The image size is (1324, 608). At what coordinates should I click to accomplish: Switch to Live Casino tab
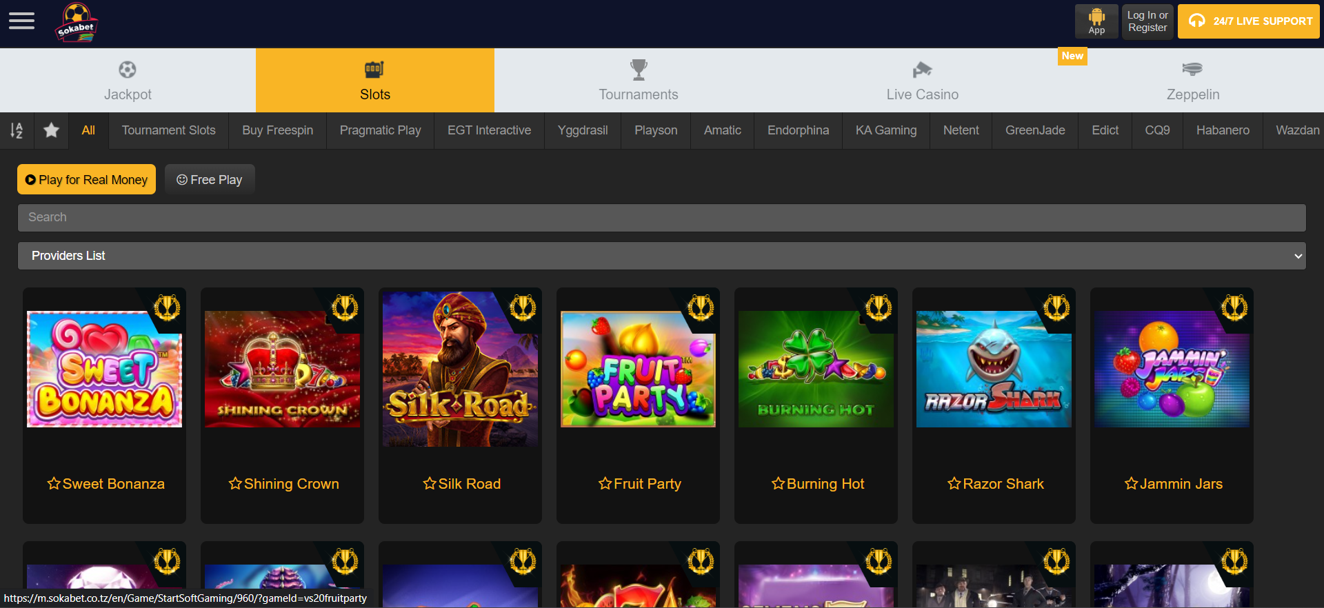[x=922, y=80]
